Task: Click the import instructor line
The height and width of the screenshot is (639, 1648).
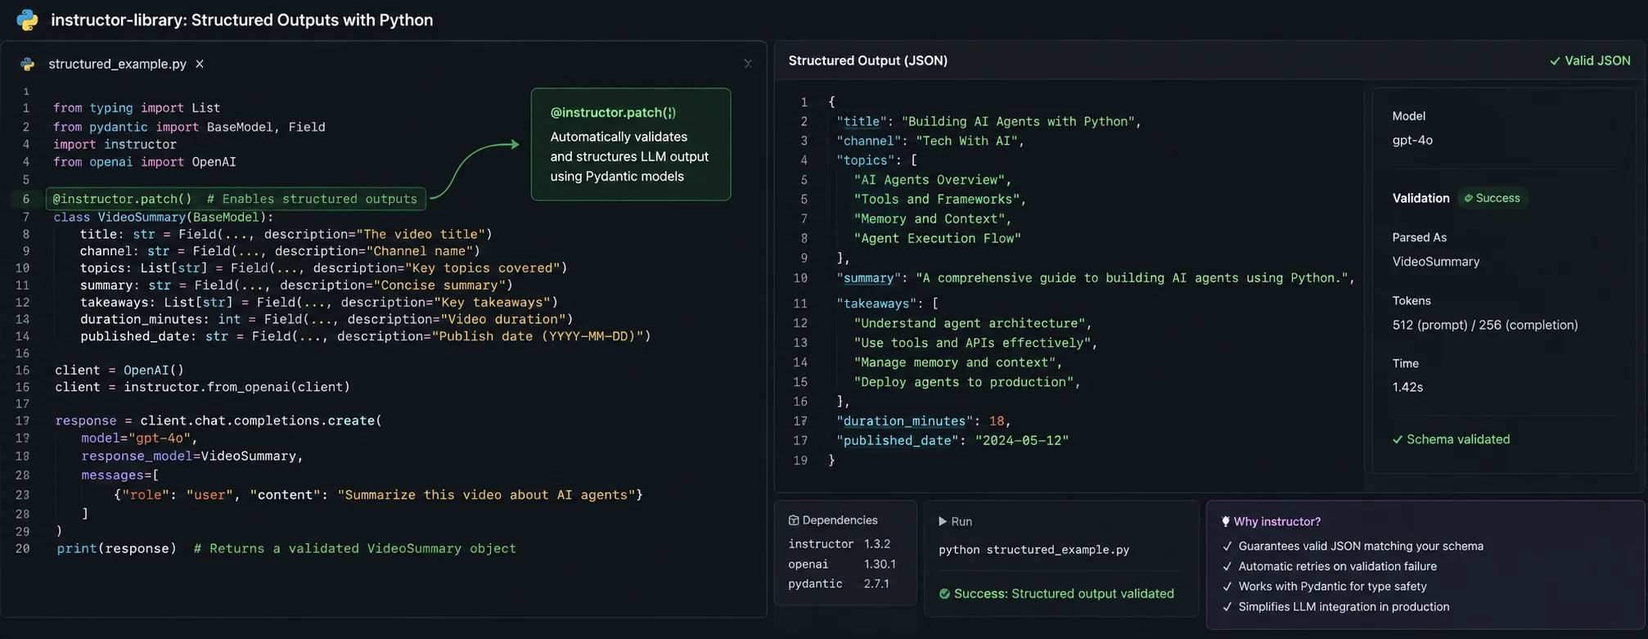Action: [x=115, y=144]
